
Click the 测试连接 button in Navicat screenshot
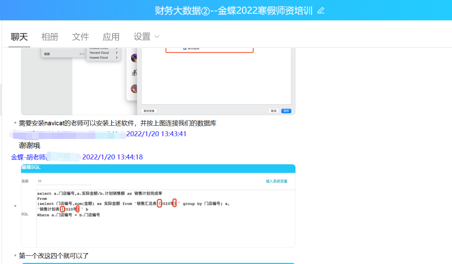(149, 111)
